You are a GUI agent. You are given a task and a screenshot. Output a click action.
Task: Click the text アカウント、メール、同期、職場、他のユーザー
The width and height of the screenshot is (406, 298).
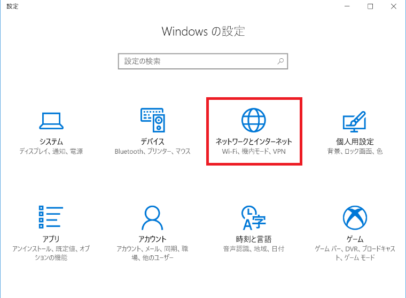click(152, 253)
